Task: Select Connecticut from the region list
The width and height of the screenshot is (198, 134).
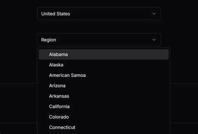Action: tap(104, 127)
